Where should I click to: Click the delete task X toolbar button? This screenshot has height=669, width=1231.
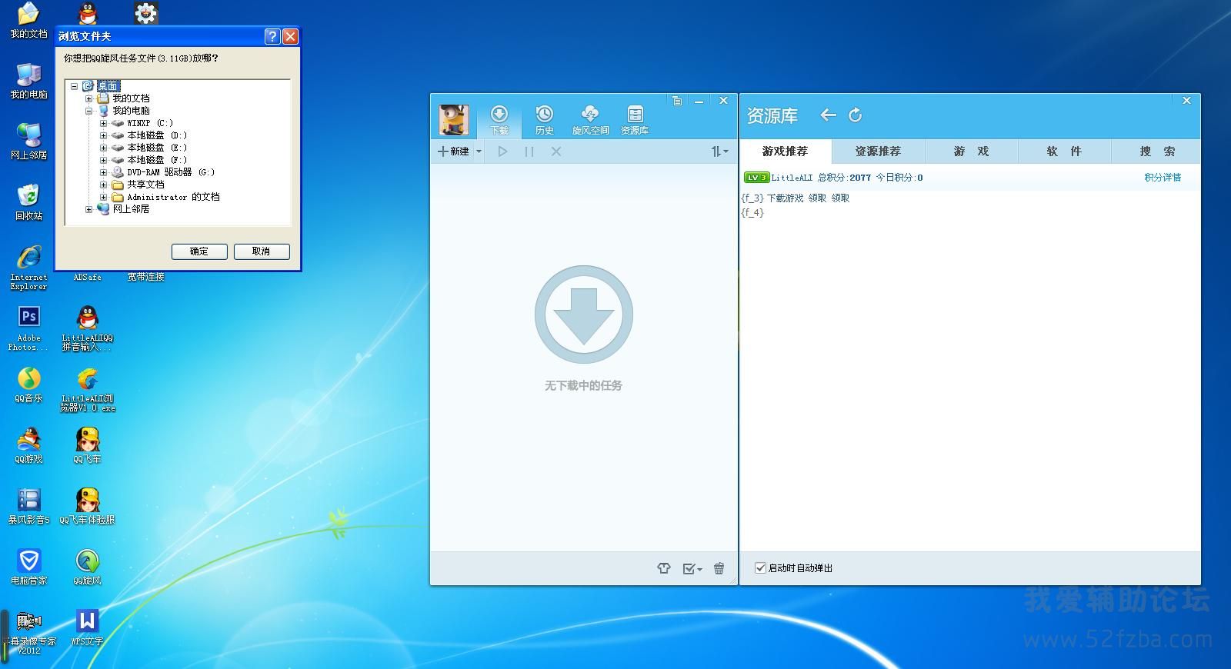tap(556, 151)
